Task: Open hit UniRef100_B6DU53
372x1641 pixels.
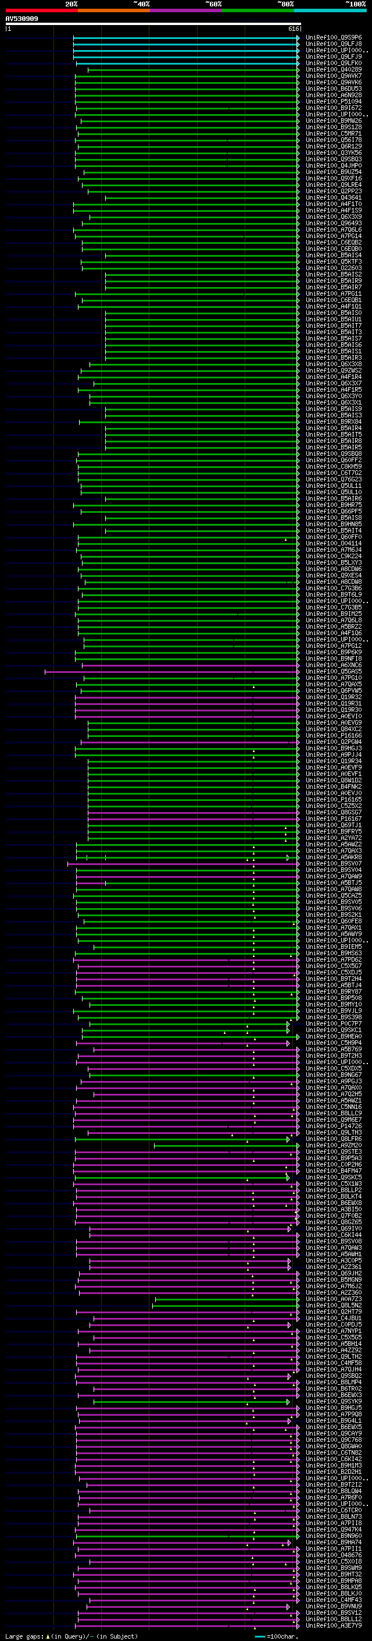Action: coord(334,88)
